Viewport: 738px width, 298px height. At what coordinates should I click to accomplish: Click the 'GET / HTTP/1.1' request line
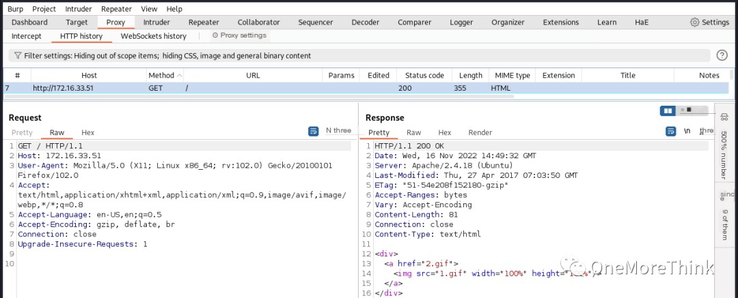(x=50, y=146)
